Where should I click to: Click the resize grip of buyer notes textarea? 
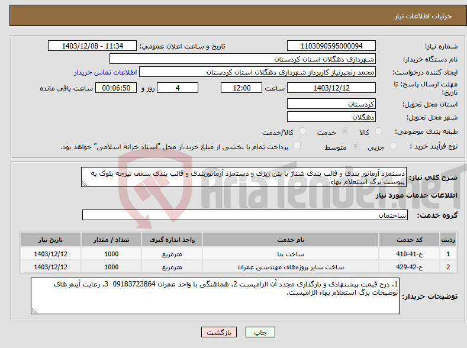click(34, 311)
